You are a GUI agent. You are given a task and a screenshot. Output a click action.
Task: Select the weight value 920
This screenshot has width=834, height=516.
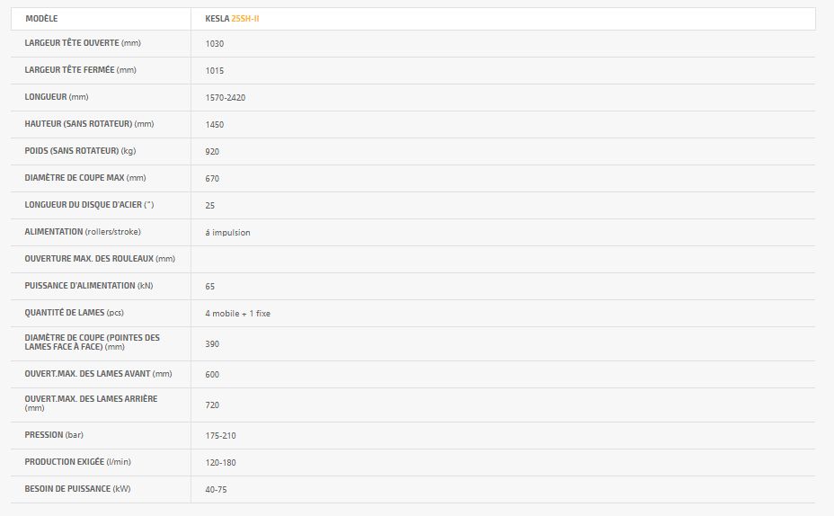coord(212,151)
